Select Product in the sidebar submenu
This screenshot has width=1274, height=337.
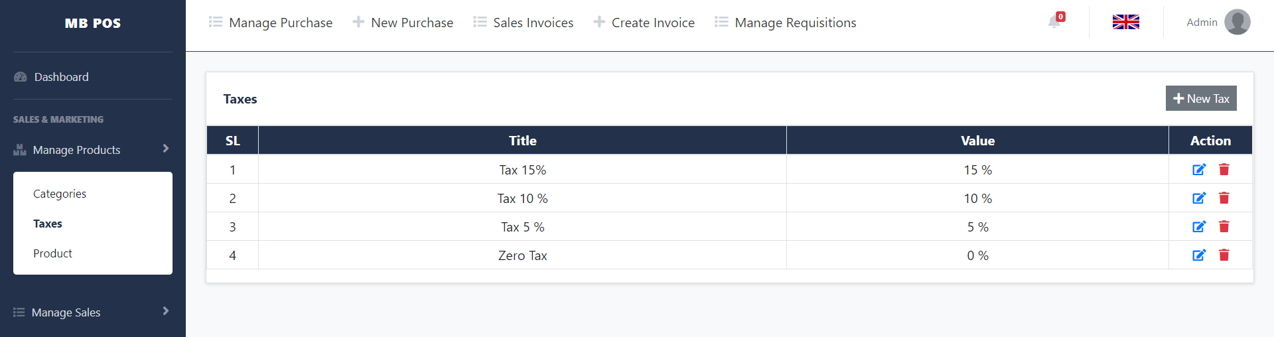[52, 253]
